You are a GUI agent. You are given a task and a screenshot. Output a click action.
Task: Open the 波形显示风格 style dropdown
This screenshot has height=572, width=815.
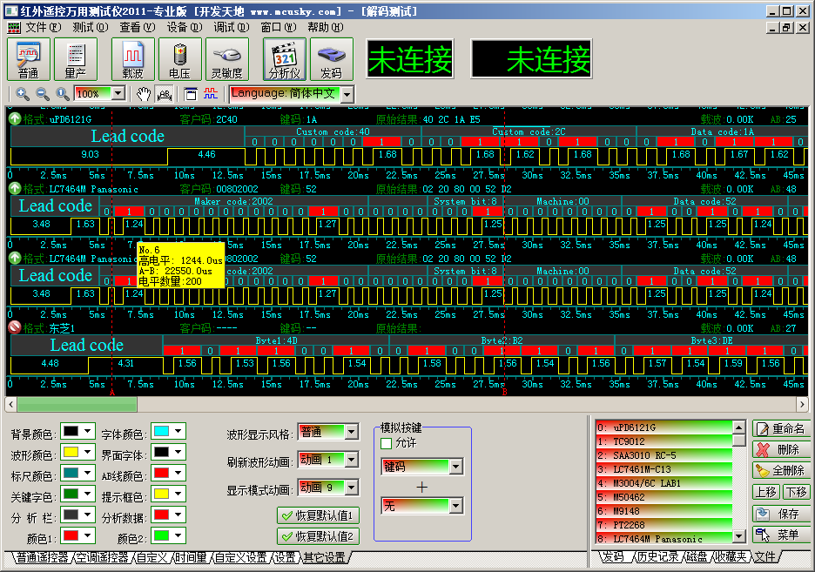pyautogui.click(x=351, y=432)
